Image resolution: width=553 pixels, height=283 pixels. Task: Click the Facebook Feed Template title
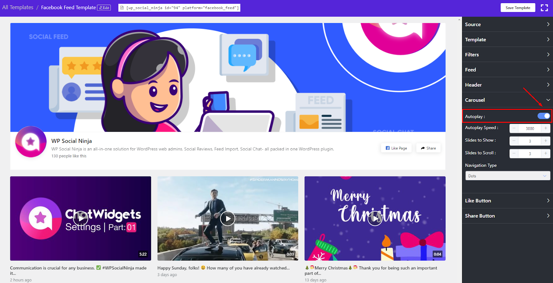68,7
